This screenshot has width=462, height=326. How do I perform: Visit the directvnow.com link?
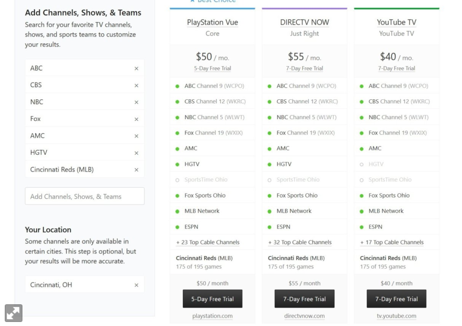click(x=305, y=316)
